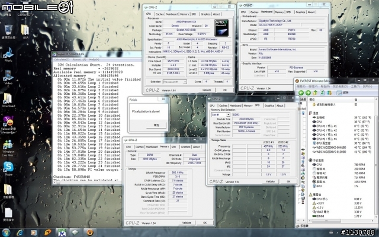Screen dimensions: 379x237
Task: Switch to About tab in the CPU-Z processor window
Action: 216,14
